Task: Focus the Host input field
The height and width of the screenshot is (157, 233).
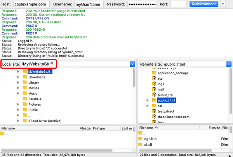Action: tap(31, 4)
